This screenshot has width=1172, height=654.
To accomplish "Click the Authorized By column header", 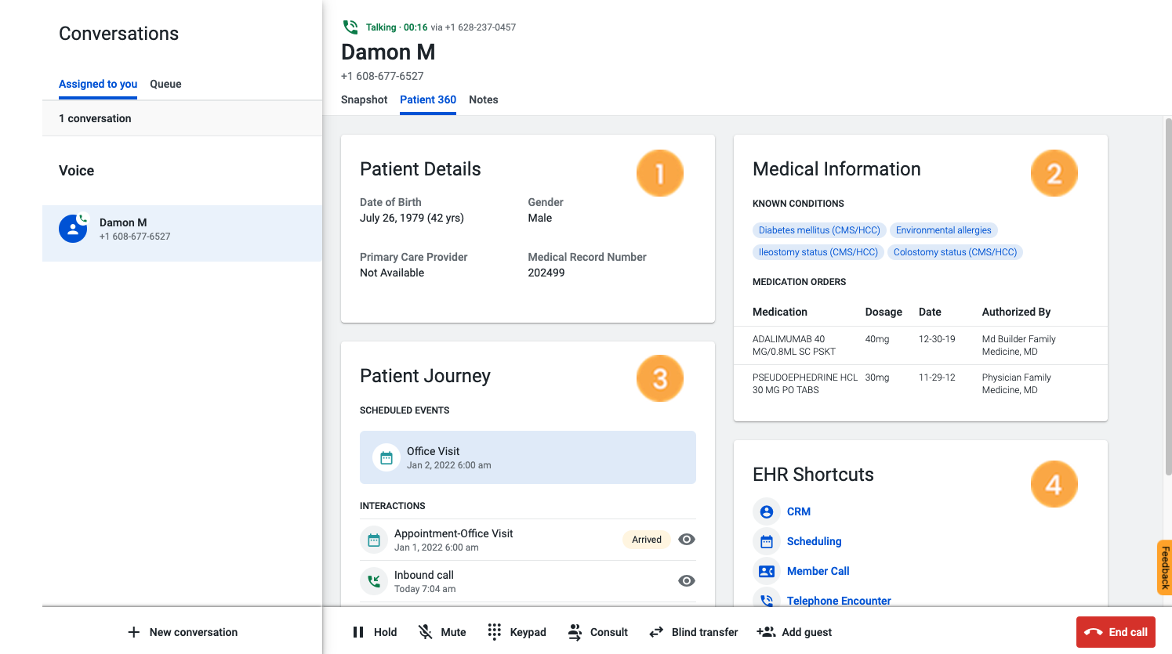I will (1016, 312).
